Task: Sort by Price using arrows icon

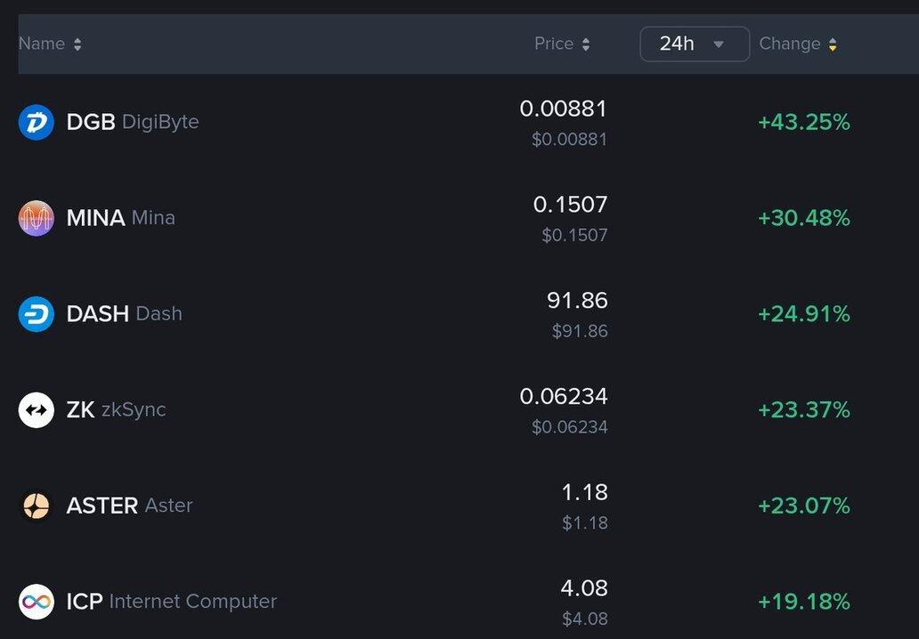Action: point(586,44)
